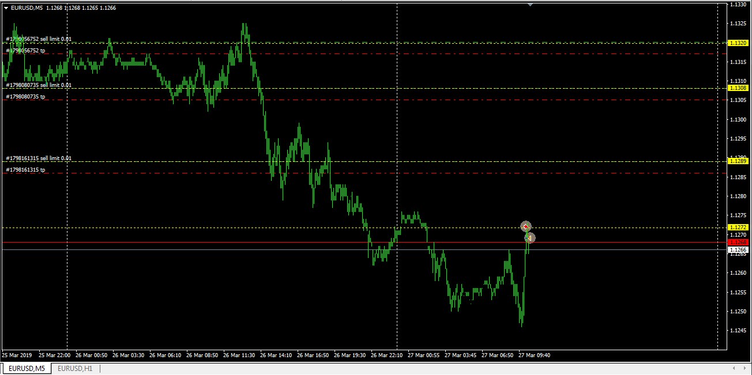Select order #1798056752 sell limit 0.01 label

39,39
